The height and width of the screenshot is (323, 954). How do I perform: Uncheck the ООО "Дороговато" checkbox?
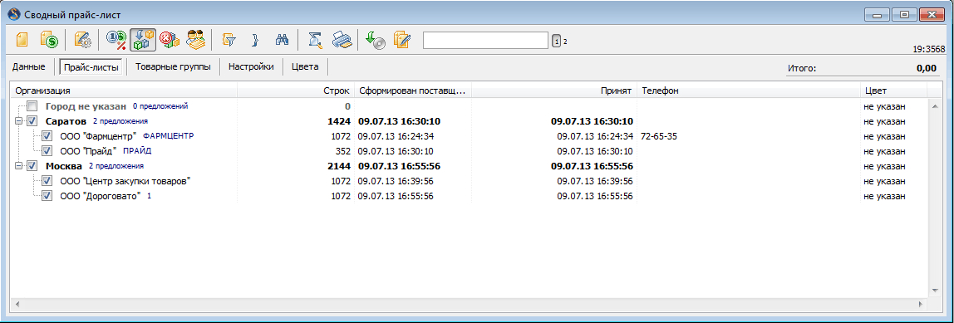47,196
